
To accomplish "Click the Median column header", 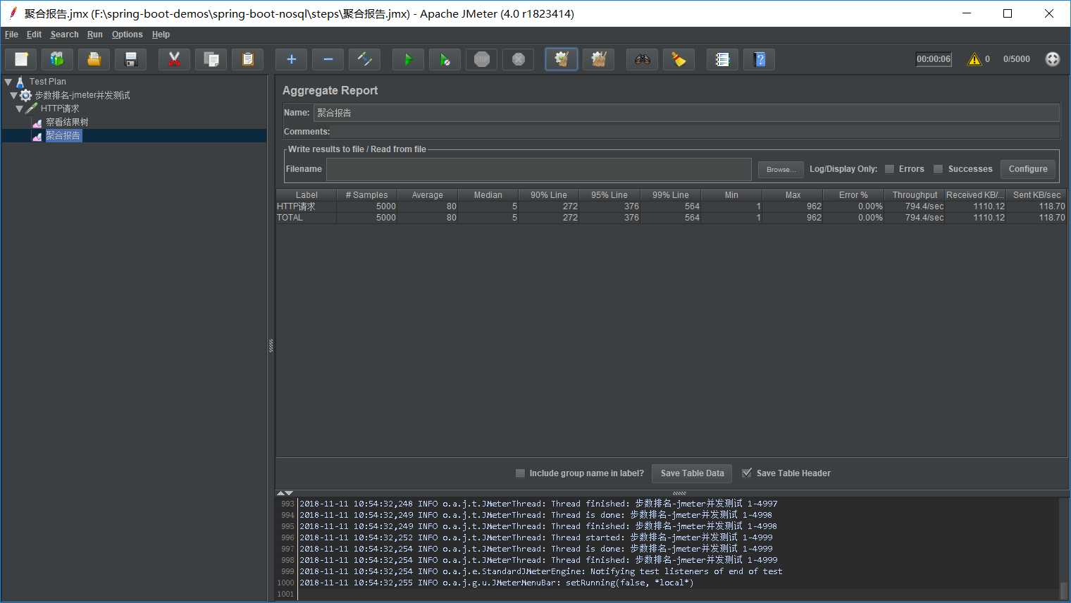I will point(488,195).
